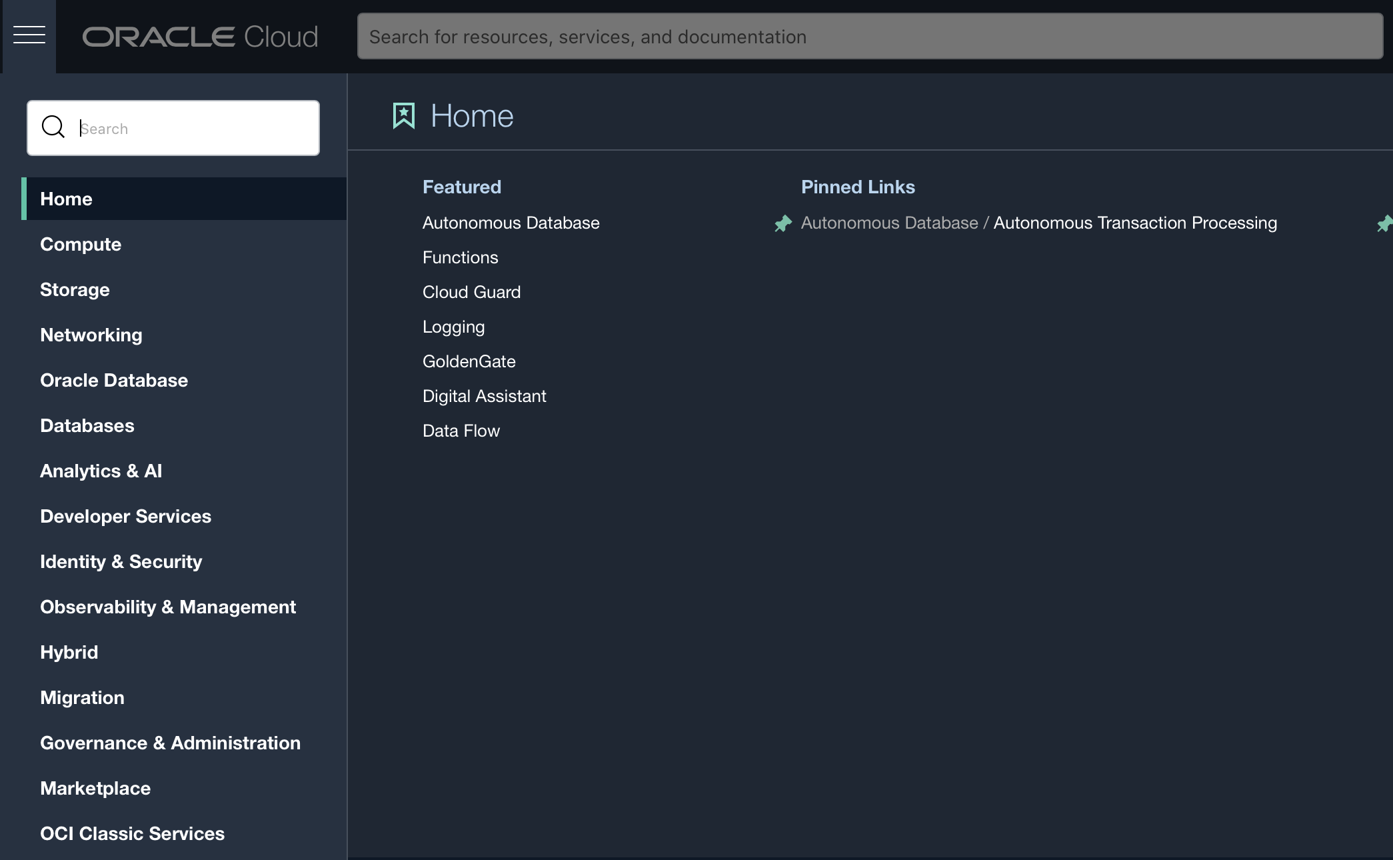Click the Pinned Links heading

pyautogui.click(x=858, y=187)
